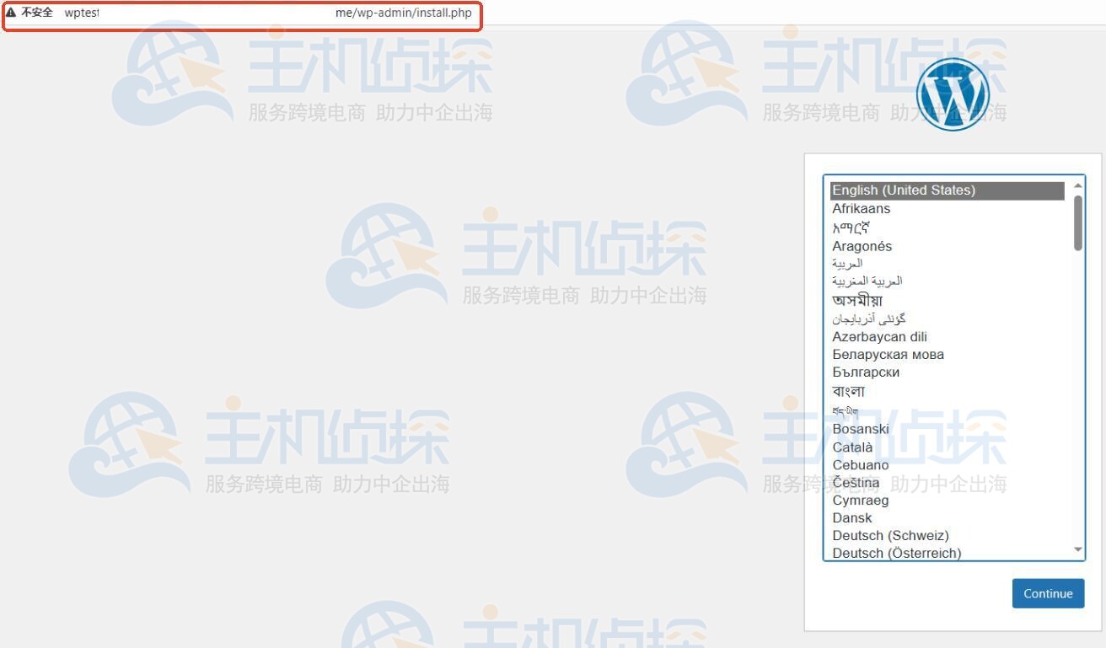
Task: Click the Continue button
Action: [x=1048, y=593]
